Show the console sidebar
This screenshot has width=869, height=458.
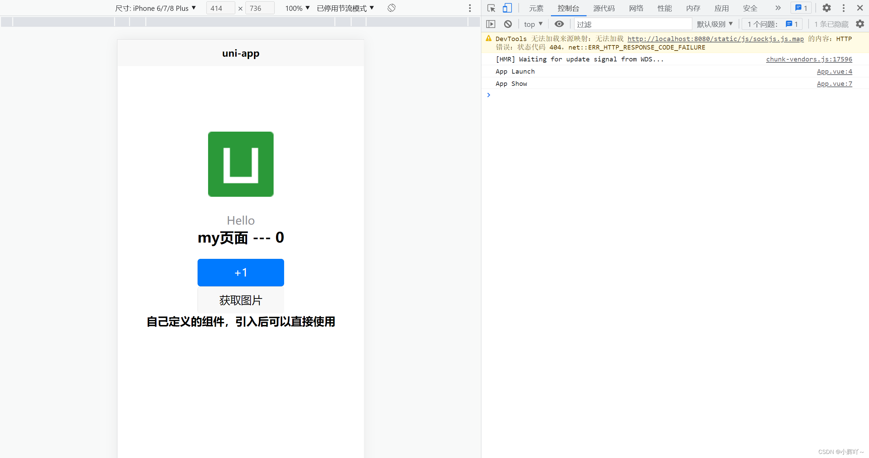click(x=491, y=24)
